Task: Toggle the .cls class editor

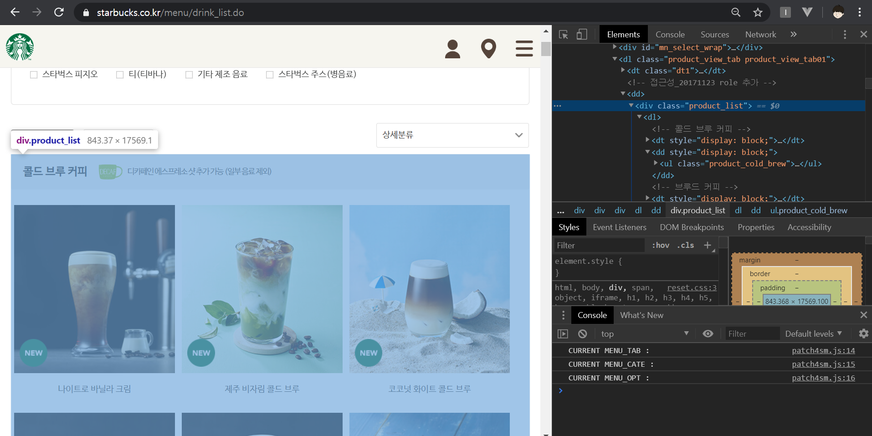Action: click(686, 245)
